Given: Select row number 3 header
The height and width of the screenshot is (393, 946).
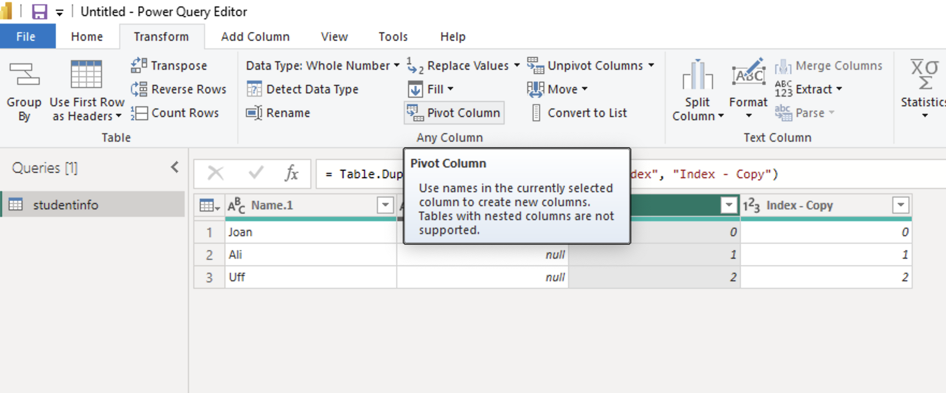Looking at the screenshot, I should click(x=209, y=277).
